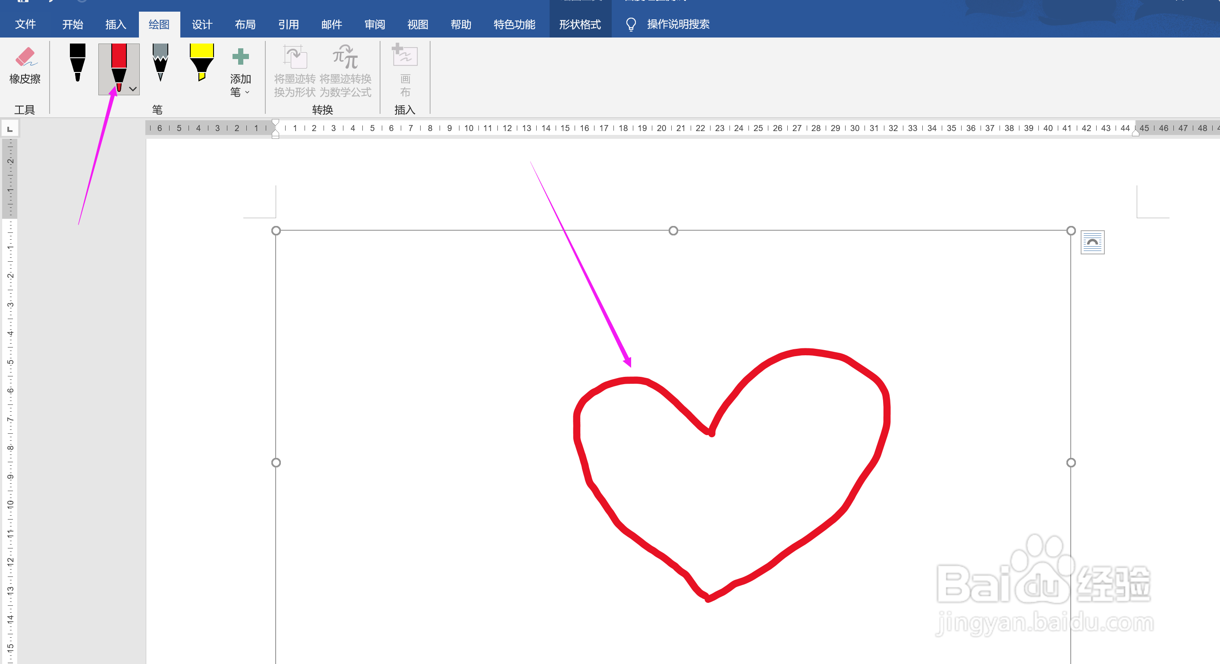
Task: Switch to the 插入 tab
Action: 116,24
